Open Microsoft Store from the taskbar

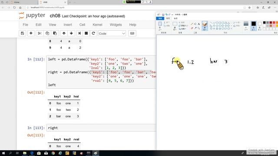39,153
